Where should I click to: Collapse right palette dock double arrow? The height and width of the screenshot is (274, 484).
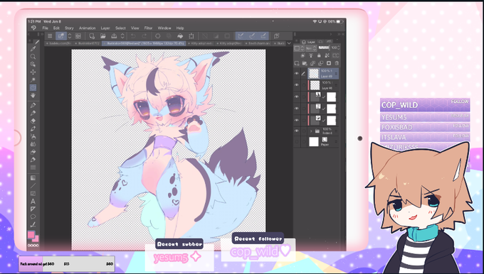pos(339,34)
